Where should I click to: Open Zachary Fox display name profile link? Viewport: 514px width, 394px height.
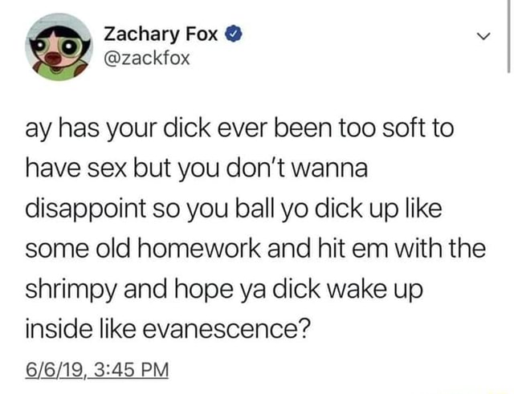click(161, 35)
